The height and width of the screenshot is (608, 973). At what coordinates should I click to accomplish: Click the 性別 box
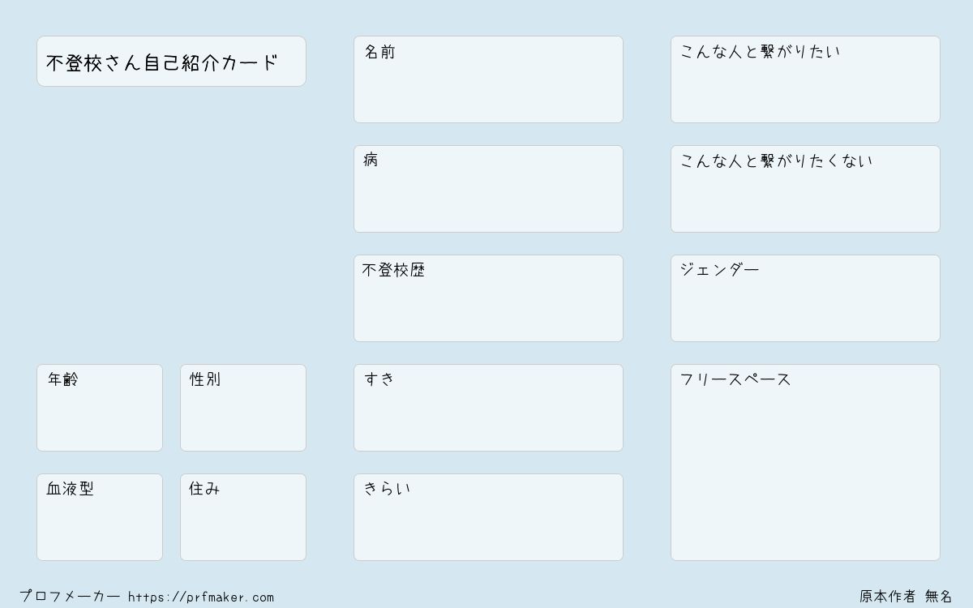243,408
